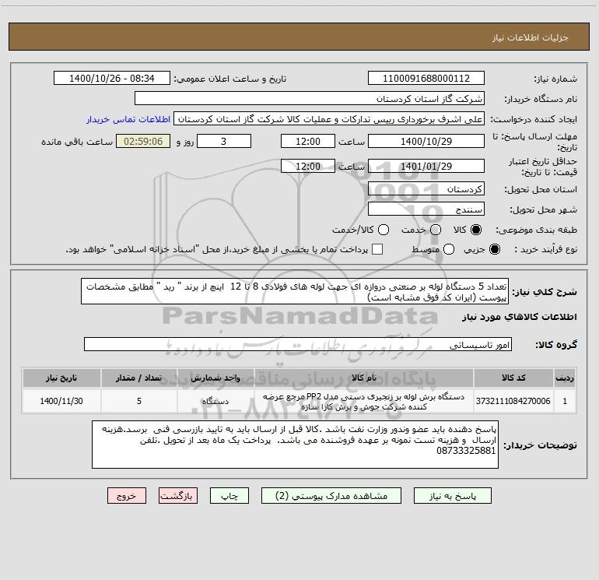Screen dimensions: 599x580
Task: Click the price validity date 1401/01/29
Action: tap(426, 167)
